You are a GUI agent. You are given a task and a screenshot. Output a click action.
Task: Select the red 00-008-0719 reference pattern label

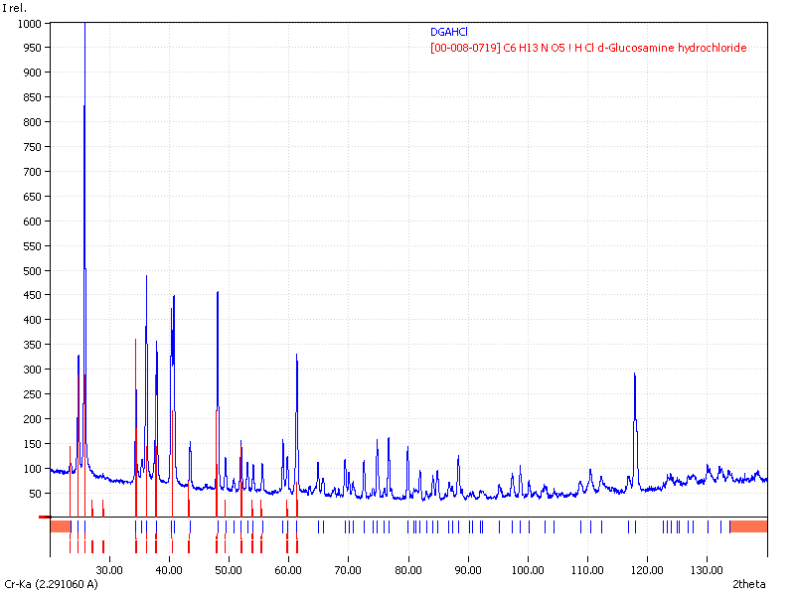point(587,48)
